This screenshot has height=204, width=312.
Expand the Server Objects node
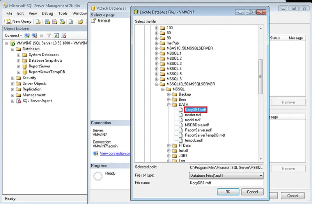[x=12, y=83]
